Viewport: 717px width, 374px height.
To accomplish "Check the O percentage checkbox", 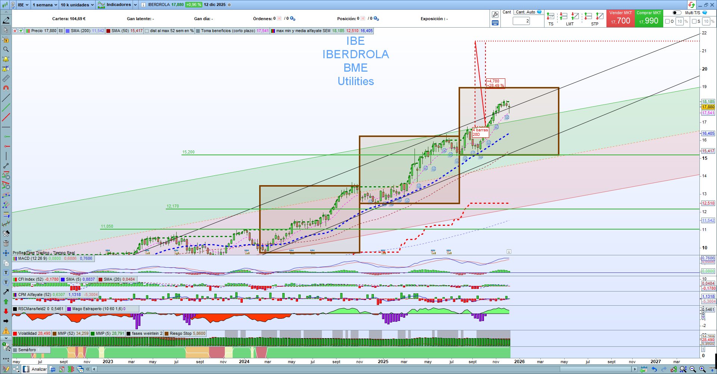I will [667, 21].
